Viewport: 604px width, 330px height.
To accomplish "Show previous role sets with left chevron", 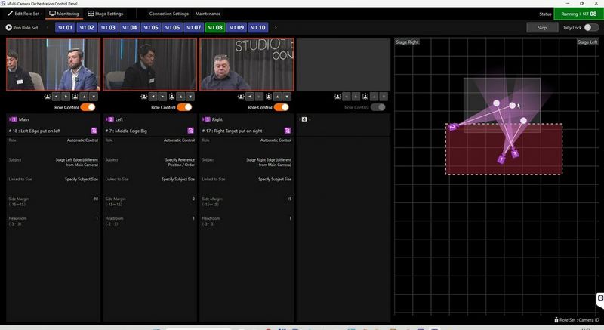I will [x=48, y=28].
